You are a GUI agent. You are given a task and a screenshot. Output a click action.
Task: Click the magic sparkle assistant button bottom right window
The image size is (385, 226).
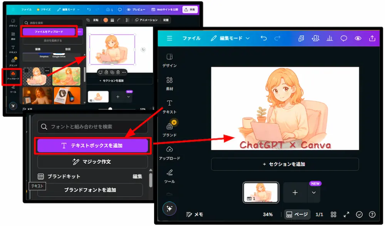[x=169, y=208]
